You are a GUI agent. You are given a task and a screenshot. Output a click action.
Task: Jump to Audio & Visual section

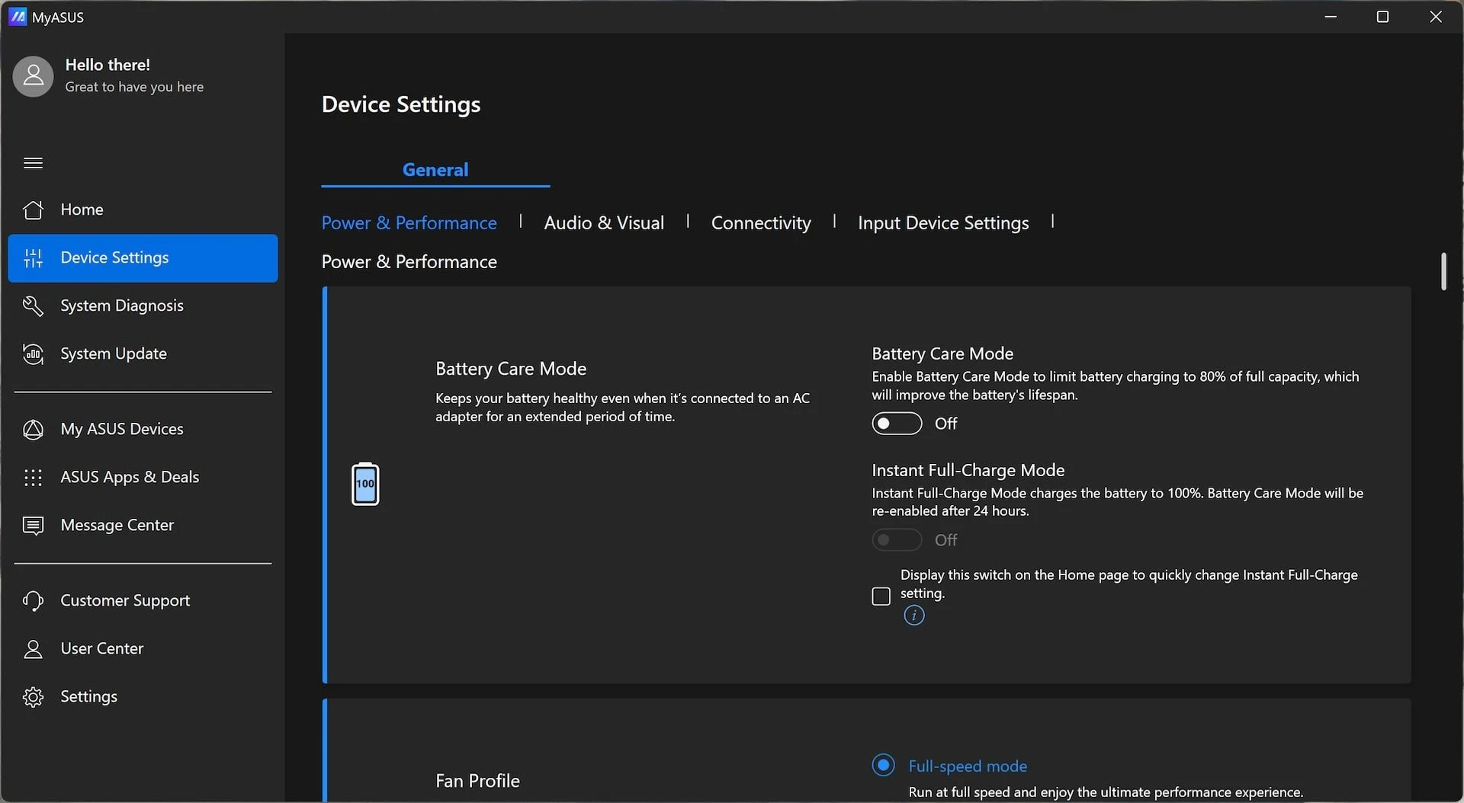pyautogui.click(x=604, y=223)
